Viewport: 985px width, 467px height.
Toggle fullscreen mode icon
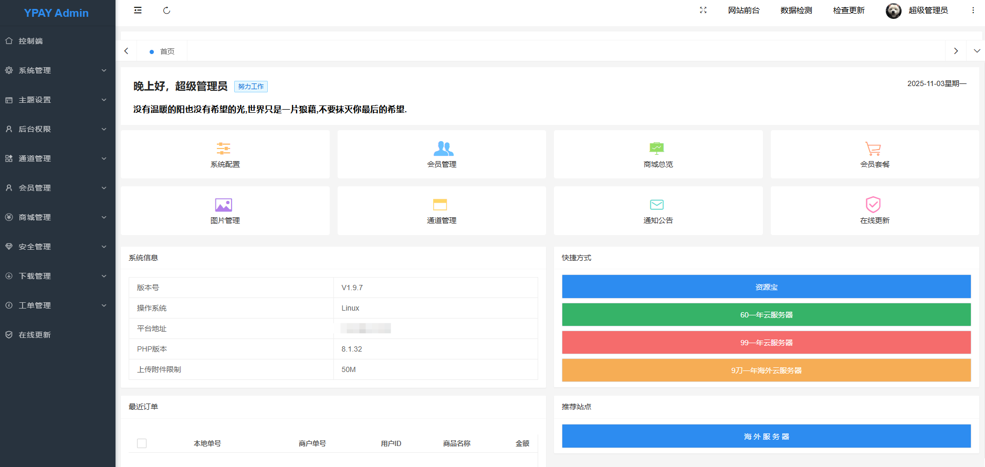click(703, 10)
